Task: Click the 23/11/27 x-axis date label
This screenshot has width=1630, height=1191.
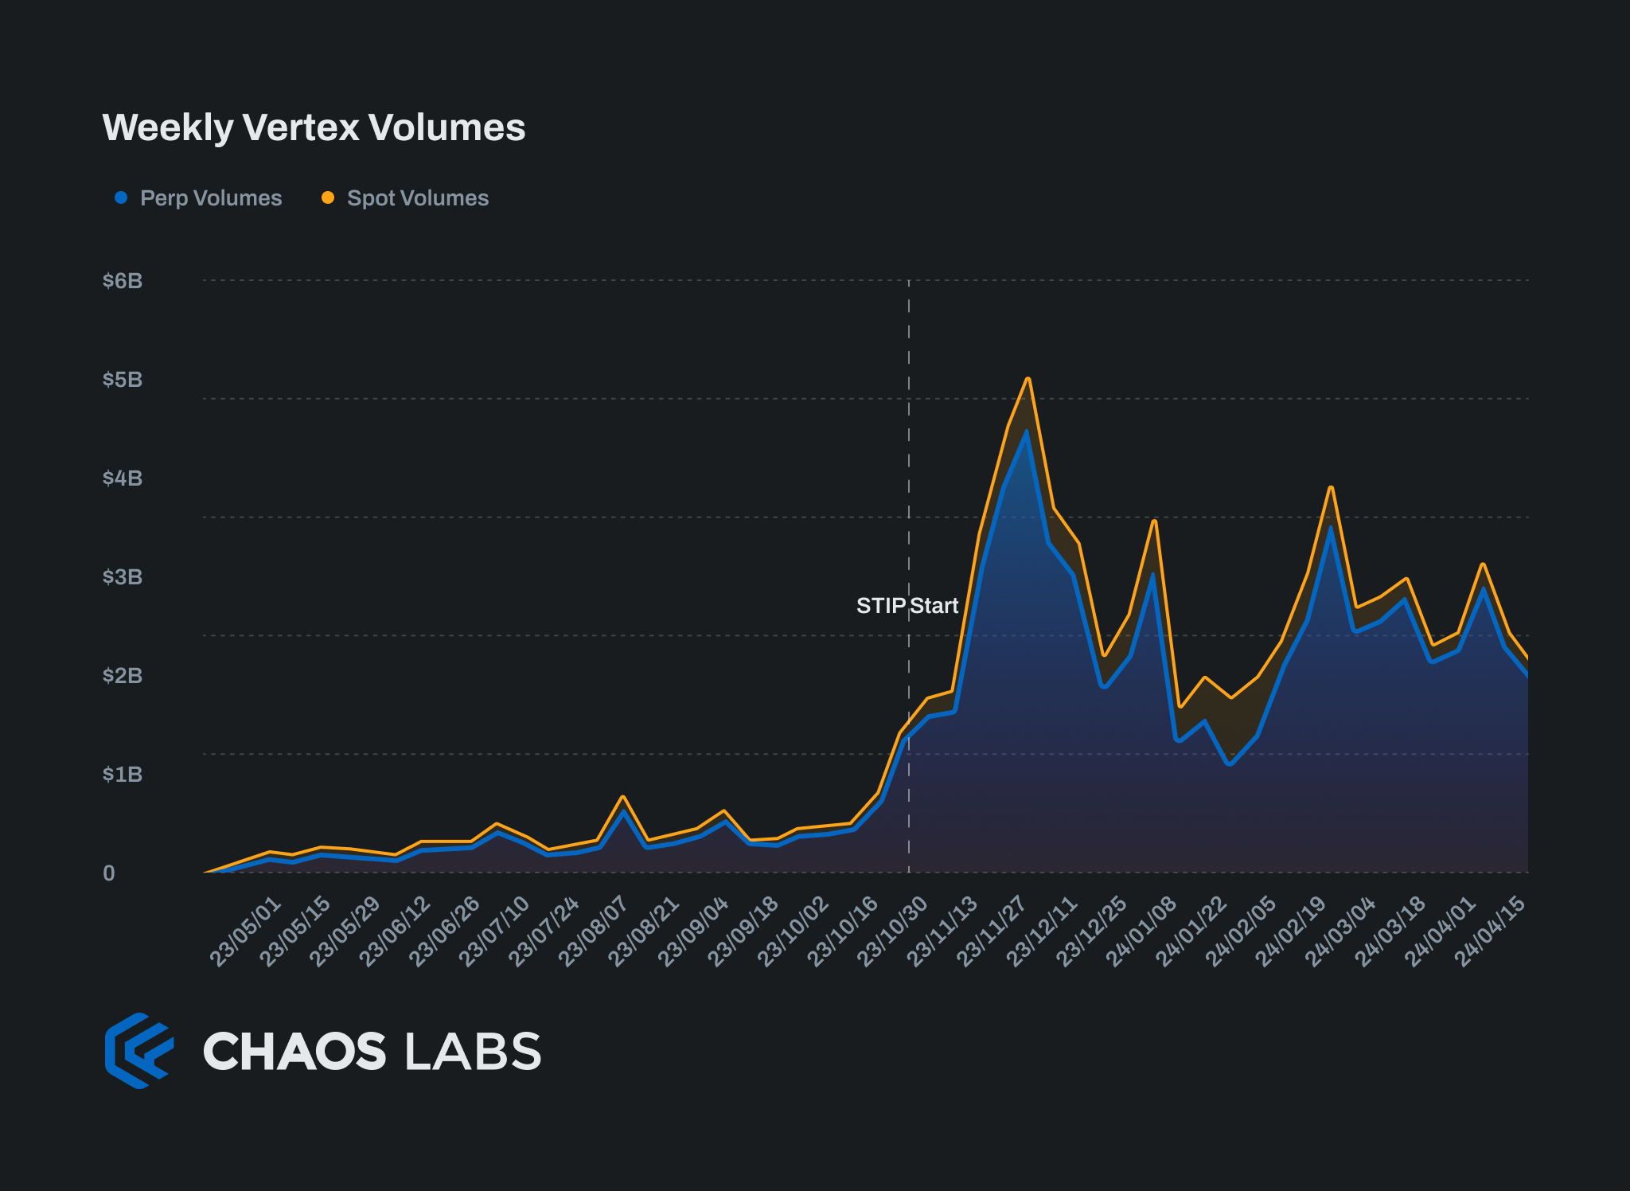Action: click(992, 931)
